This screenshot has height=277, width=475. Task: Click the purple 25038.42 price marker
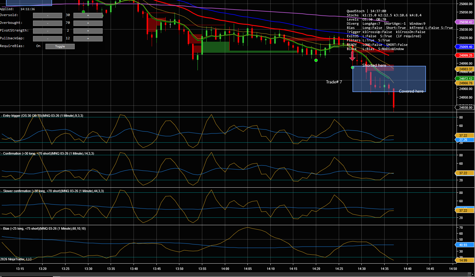(465, 22)
